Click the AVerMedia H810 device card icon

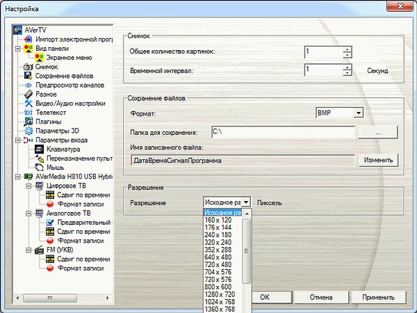pyautogui.click(x=28, y=177)
